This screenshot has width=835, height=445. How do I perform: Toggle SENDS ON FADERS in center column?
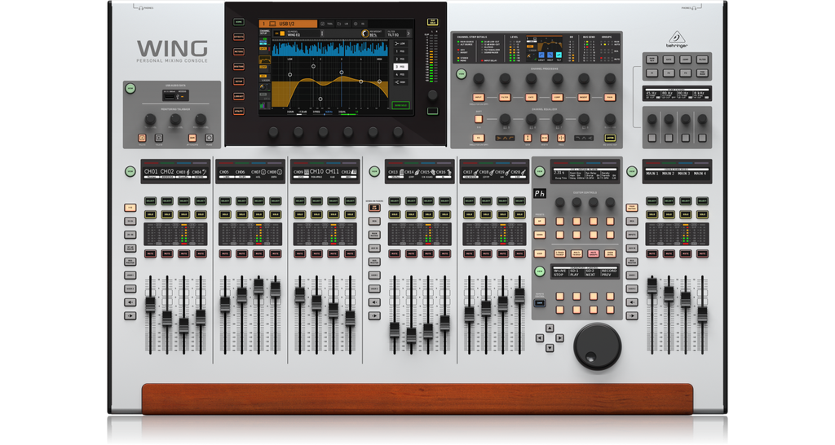point(375,208)
